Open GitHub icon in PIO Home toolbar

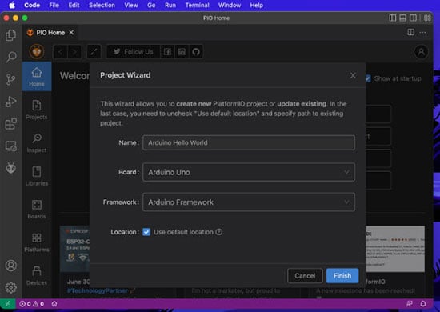coord(196,52)
